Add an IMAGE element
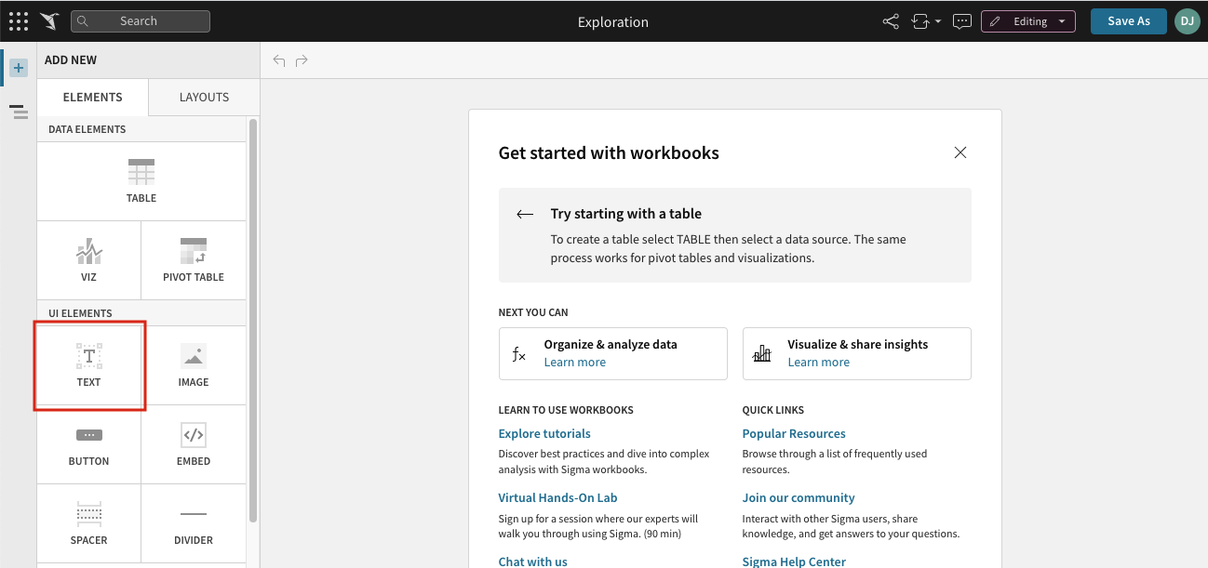The image size is (1208, 568). point(194,365)
